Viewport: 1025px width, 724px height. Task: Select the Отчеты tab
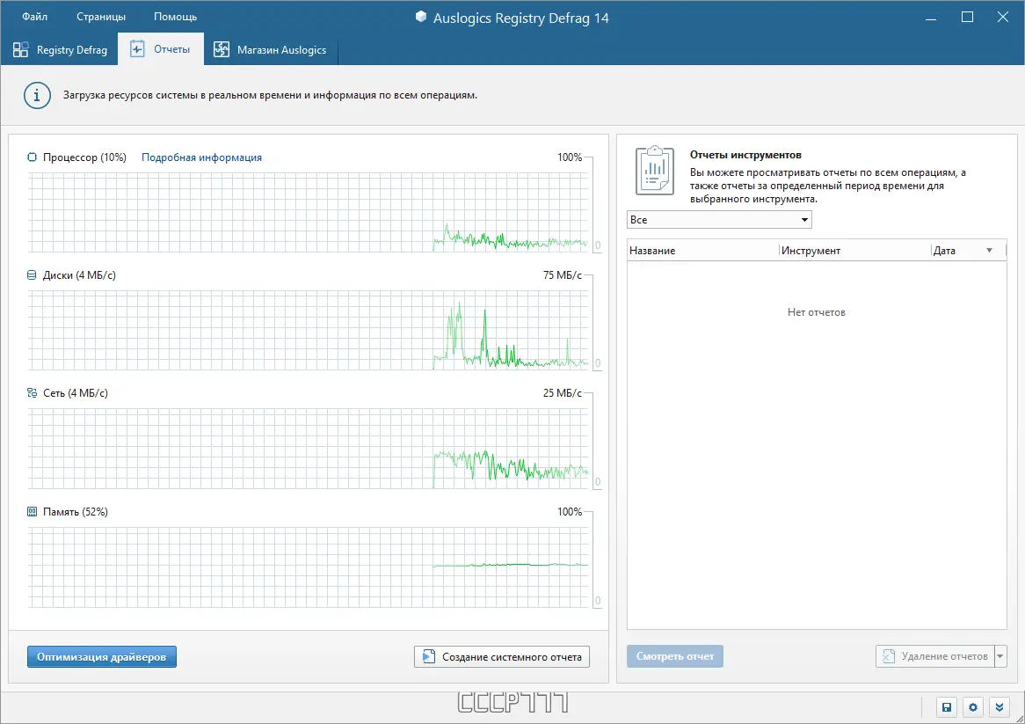tap(161, 49)
